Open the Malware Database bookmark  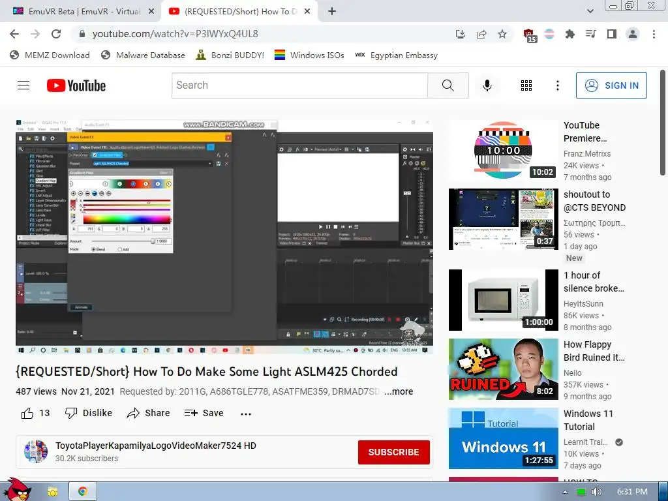pyautogui.click(x=143, y=55)
